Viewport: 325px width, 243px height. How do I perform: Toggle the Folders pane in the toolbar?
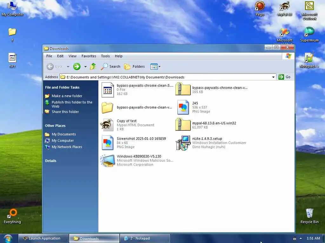pos(134,66)
